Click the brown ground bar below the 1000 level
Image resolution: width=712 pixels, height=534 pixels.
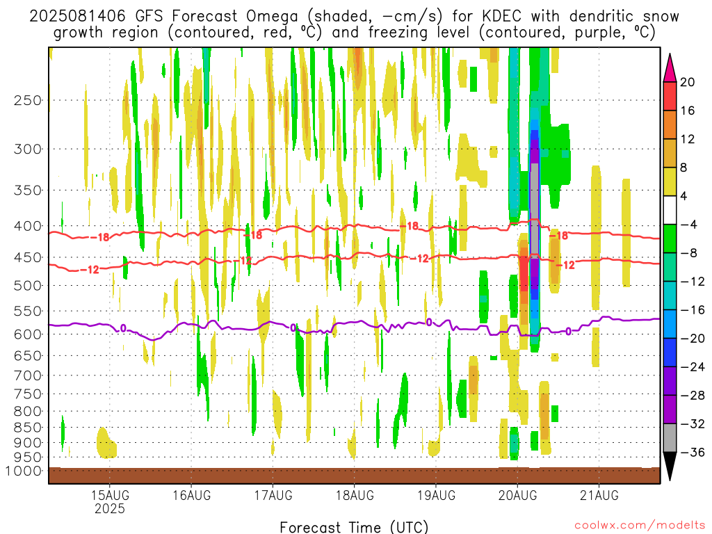(x=354, y=476)
